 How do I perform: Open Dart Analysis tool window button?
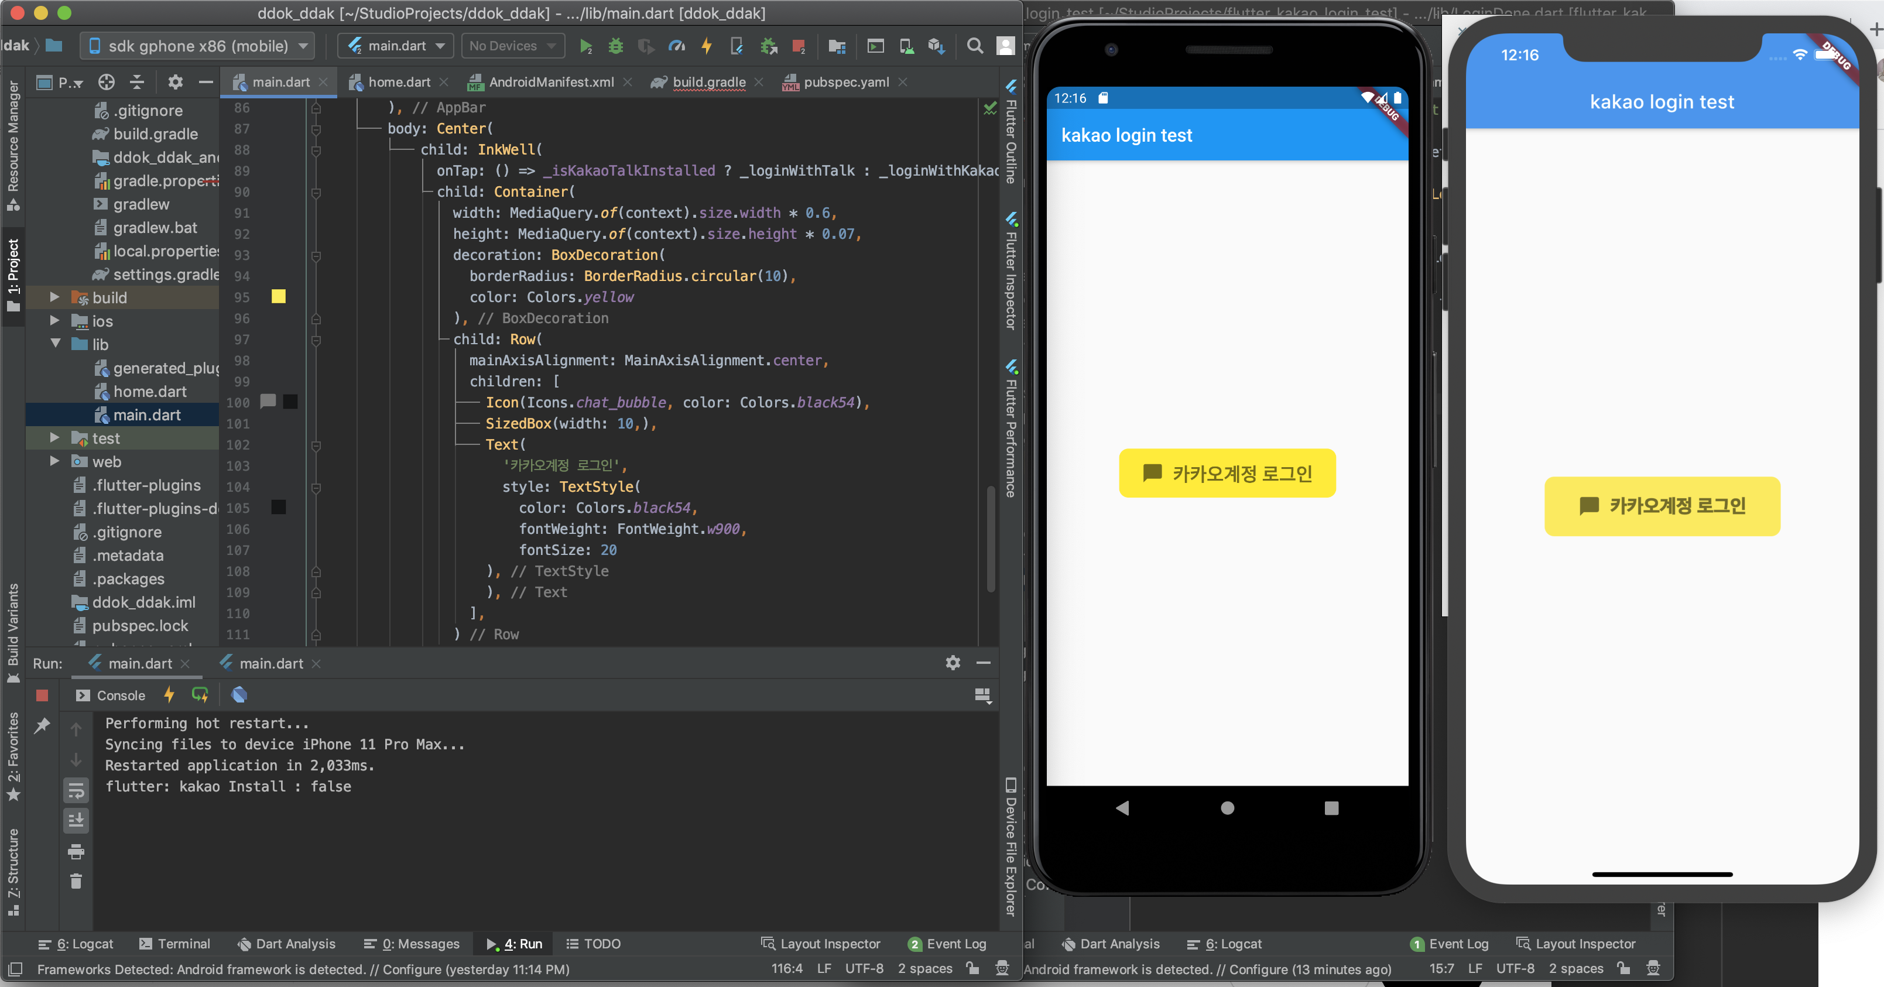[x=286, y=944]
